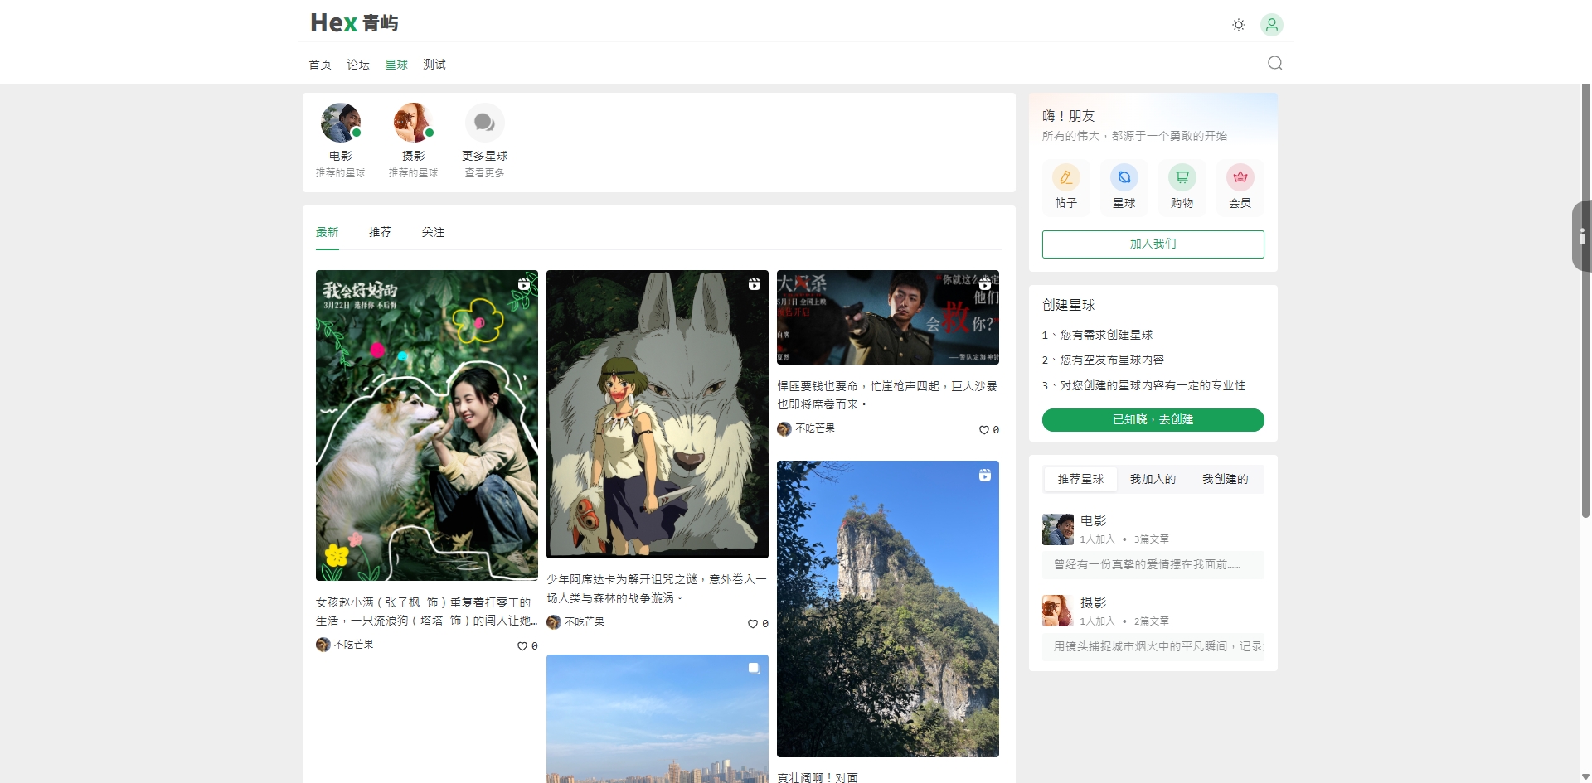Select the 我加入的 tab
The width and height of the screenshot is (1592, 783).
(1153, 479)
